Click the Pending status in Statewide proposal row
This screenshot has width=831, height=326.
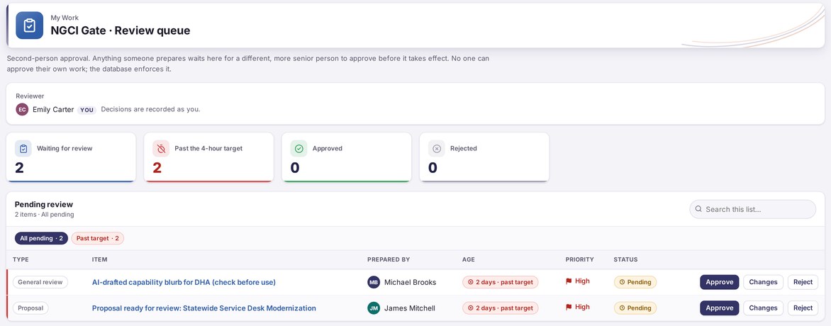635,308
